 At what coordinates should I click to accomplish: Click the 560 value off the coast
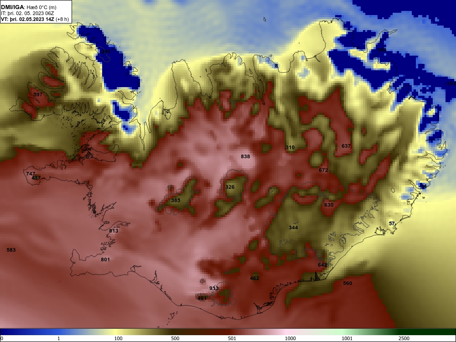click(x=347, y=283)
